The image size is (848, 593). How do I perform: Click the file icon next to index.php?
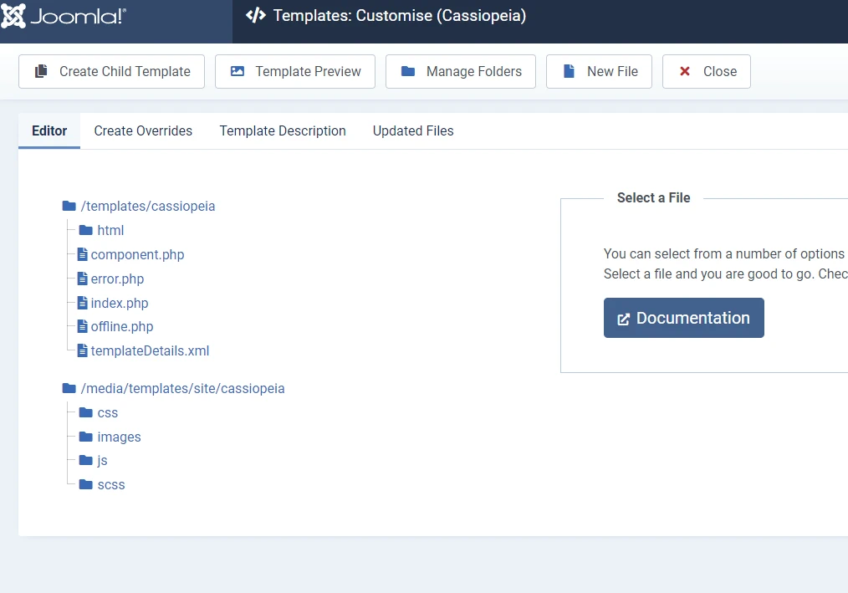coord(82,303)
